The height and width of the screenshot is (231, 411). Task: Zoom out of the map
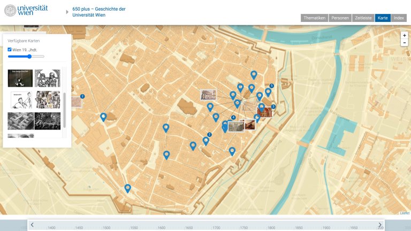[x=404, y=43]
